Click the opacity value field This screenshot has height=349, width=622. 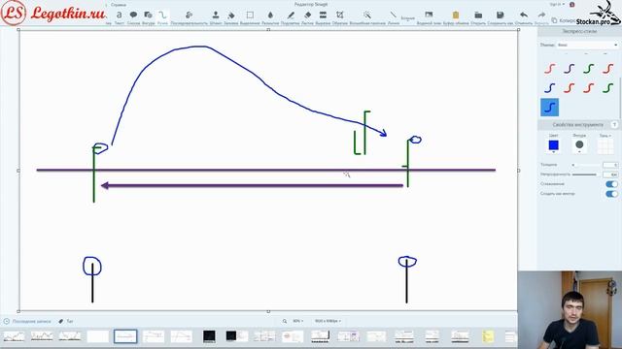[x=610, y=174]
